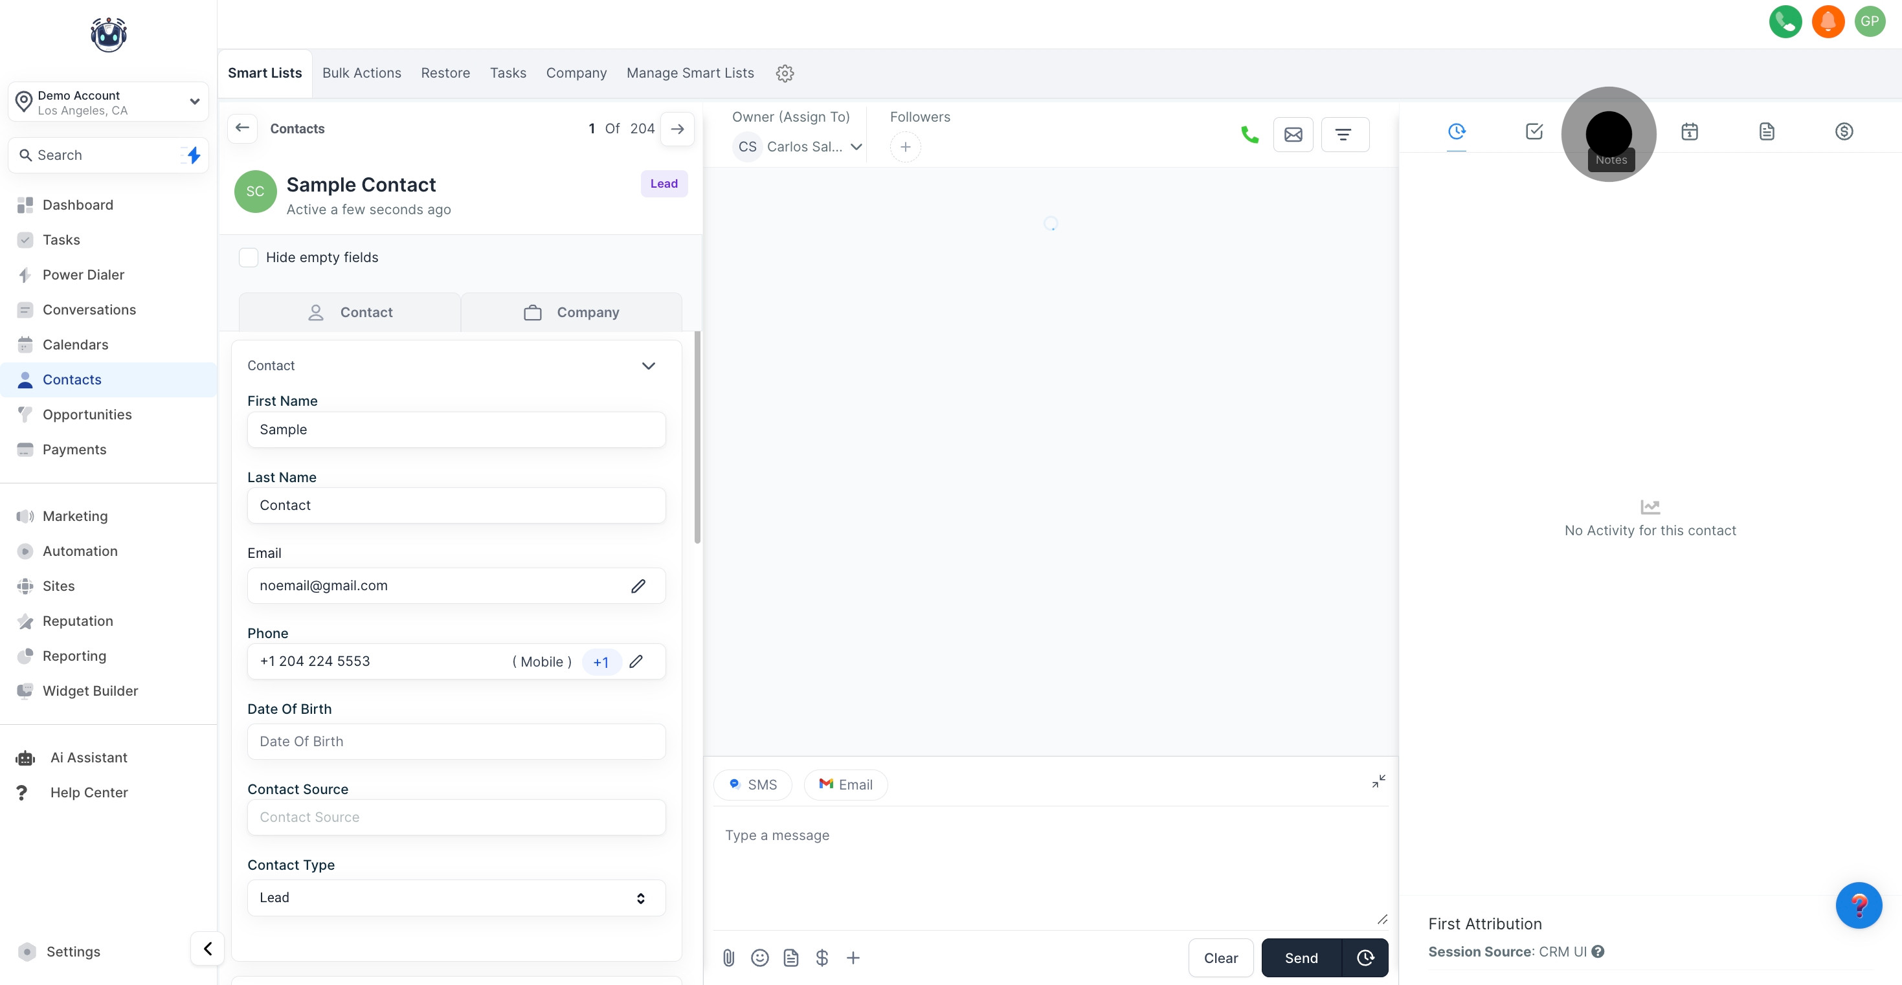Open the Appointments calendar icon tab
The width and height of the screenshot is (1902, 985).
[1690, 131]
